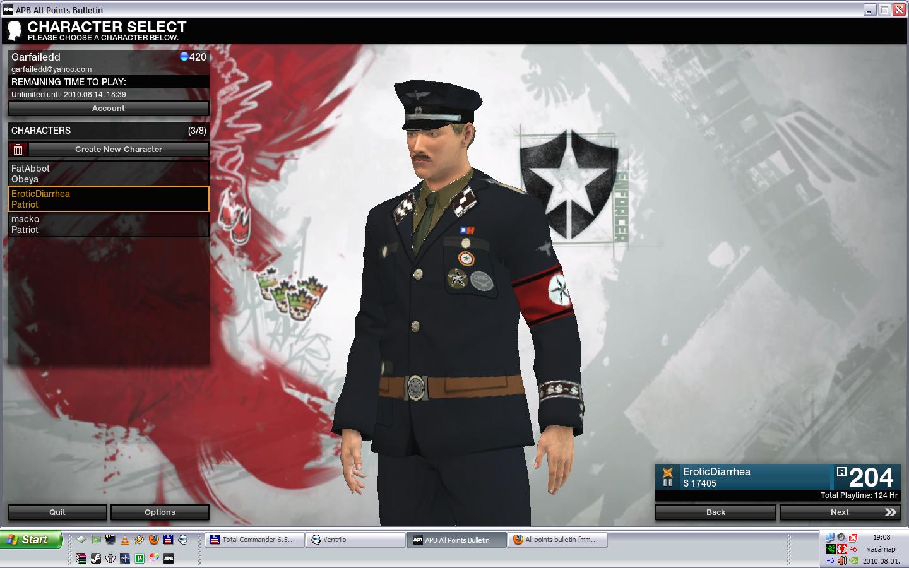909x568 pixels.
Task: Click the red shield security alert tray icon
Action: click(853, 538)
